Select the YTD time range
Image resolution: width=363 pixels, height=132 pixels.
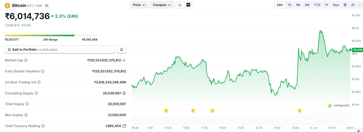(x=317, y=5)
